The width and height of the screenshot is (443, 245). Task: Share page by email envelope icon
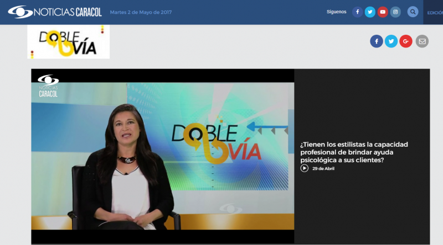[422, 41]
